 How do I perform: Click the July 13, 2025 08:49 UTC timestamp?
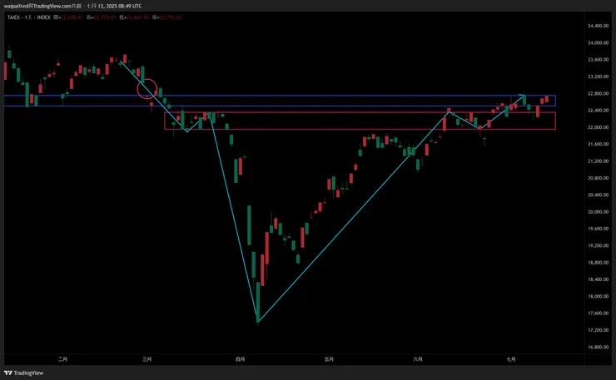[114, 6]
